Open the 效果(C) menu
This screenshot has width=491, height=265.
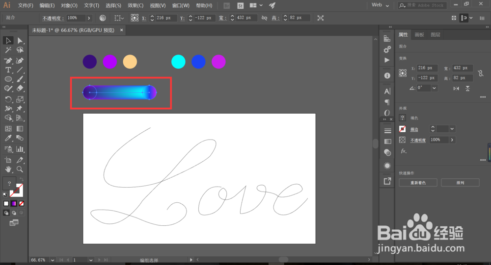[136, 5]
